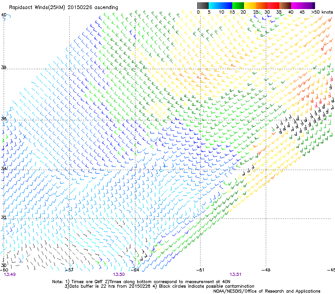Click the '>50 knots' legend label
Viewport: 335px width, 294px height.
[x=322, y=12]
